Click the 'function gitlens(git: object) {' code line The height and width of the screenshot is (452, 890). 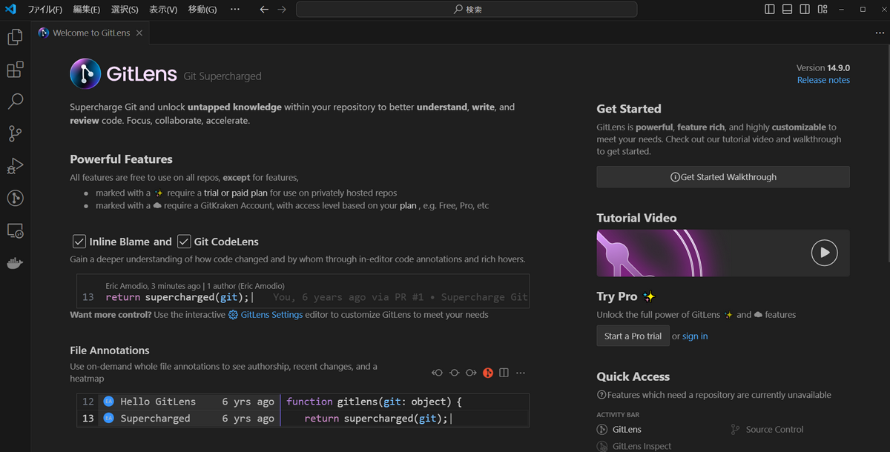pos(374,402)
